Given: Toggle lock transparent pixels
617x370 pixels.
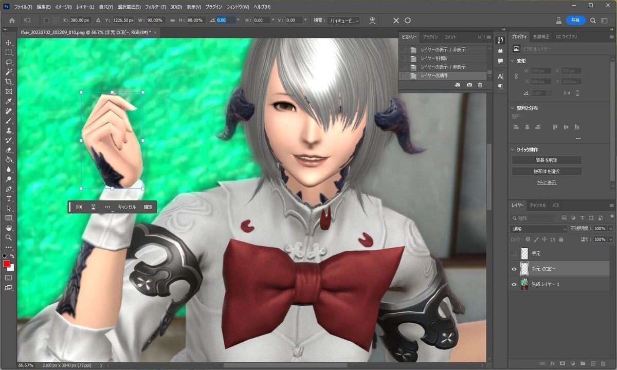Looking at the screenshot, I should point(528,239).
